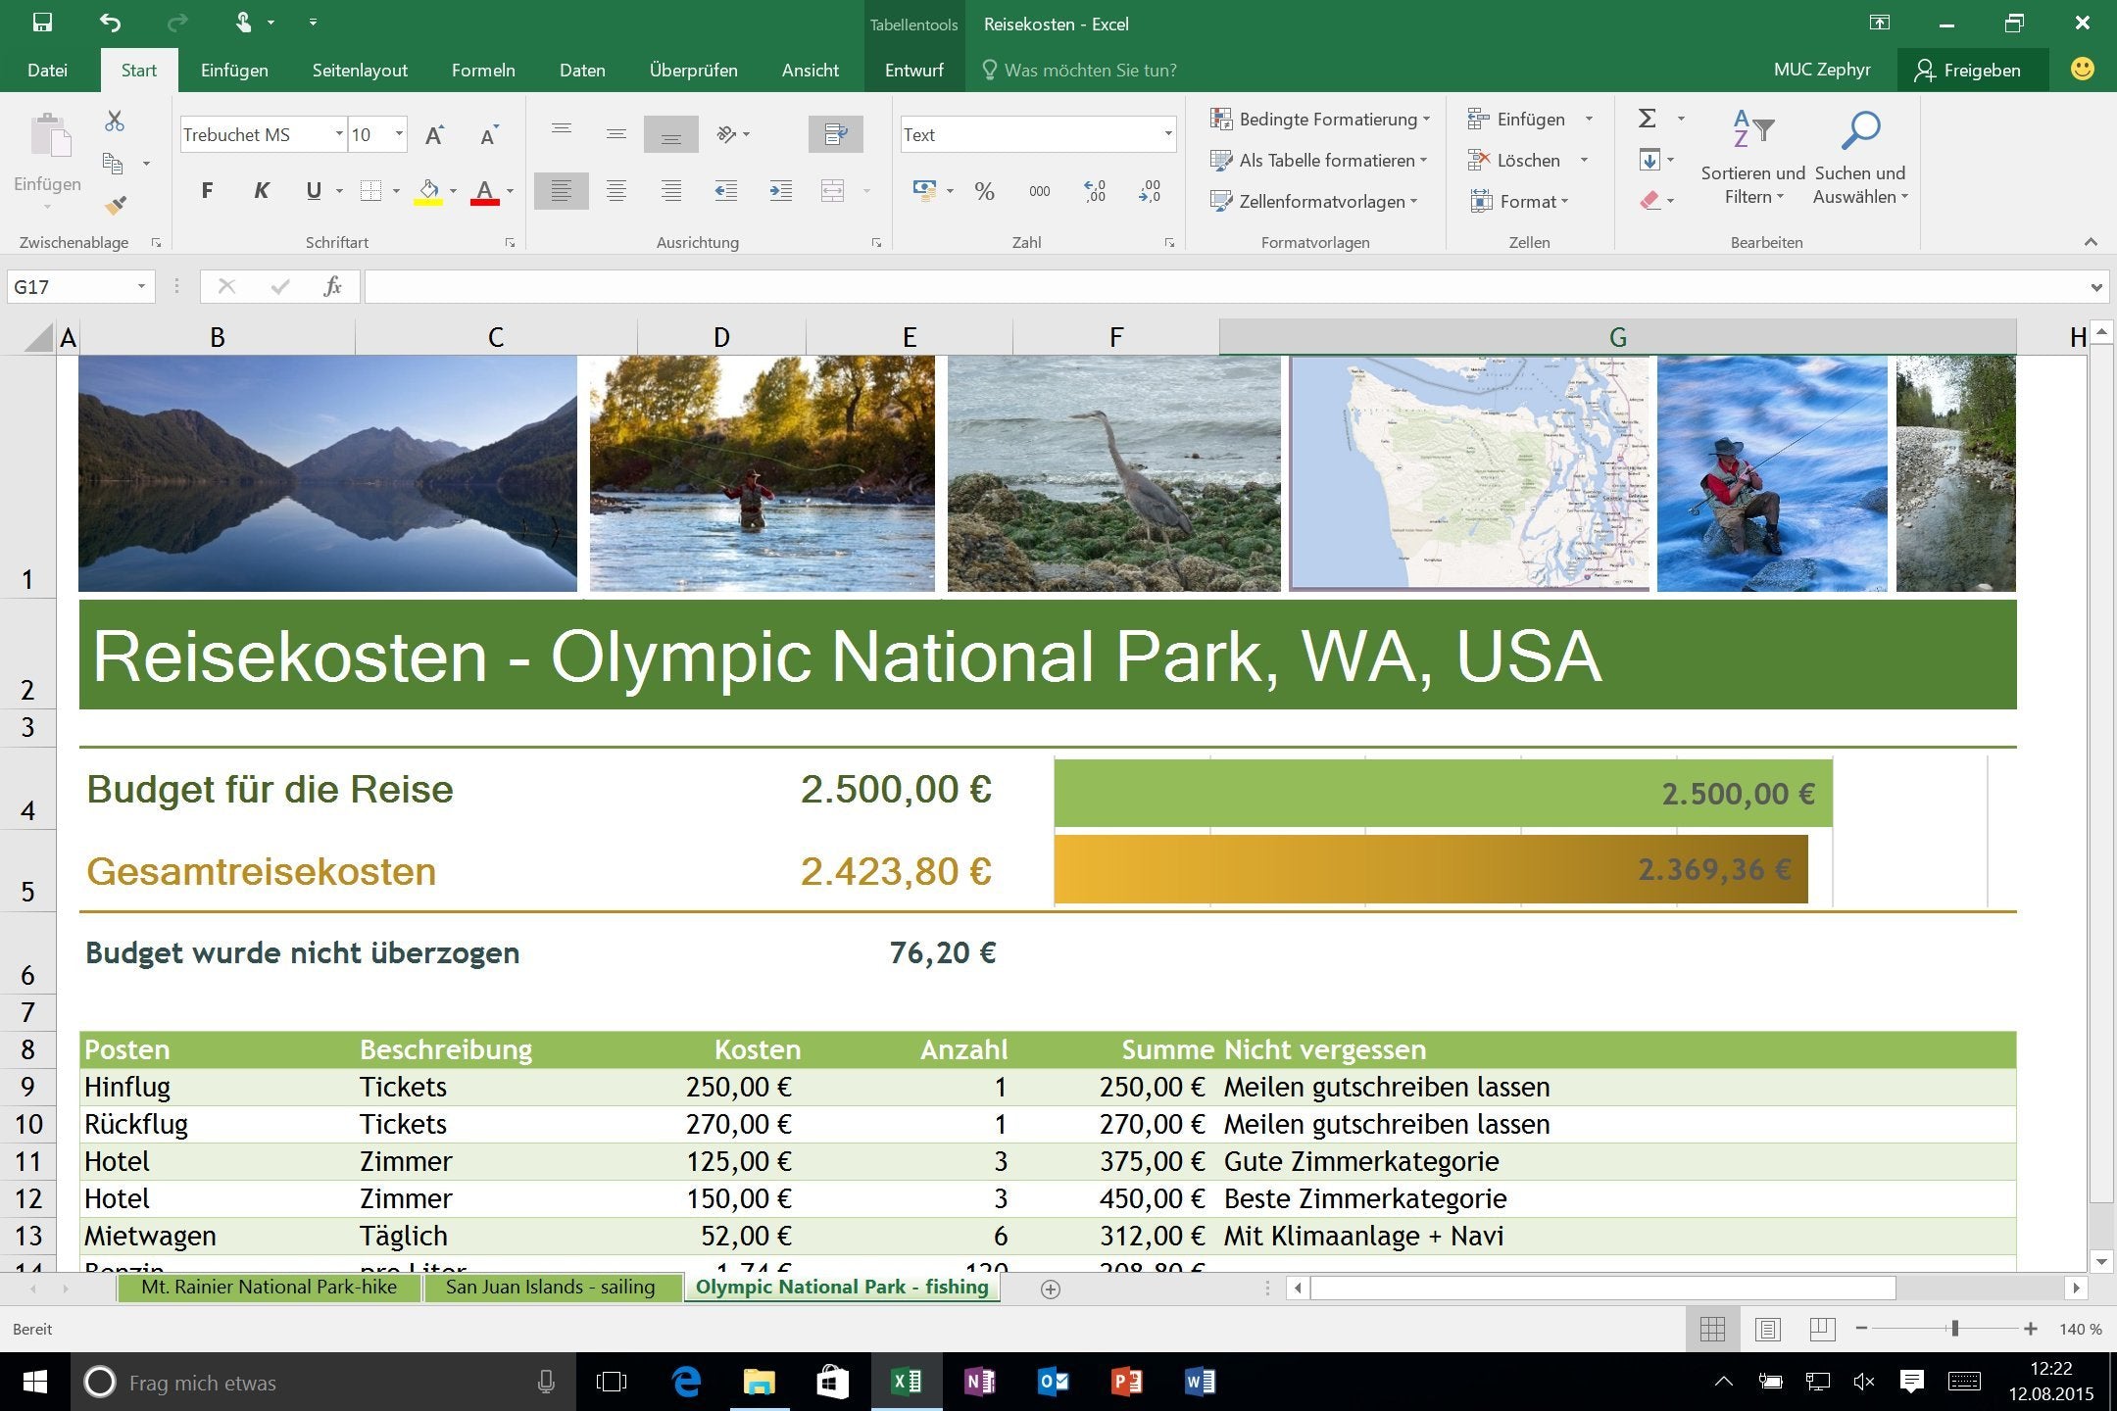This screenshot has width=2117, height=1411.
Task: Switch to Seitenlayout tab
Action: [360, 71]
